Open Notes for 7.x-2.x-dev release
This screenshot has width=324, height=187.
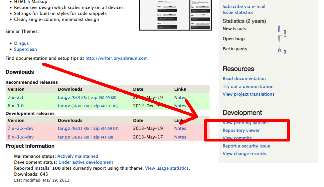pos(180,129)
